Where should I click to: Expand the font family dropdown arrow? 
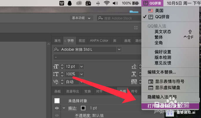pos(119,49)
